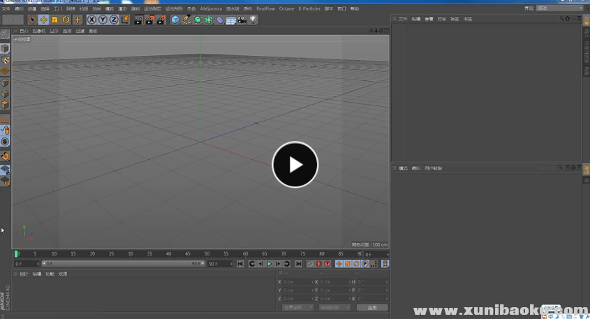The width and height of the screenshot is (590, 319).
Task: Click the Camera object icon
Action: 242,20
